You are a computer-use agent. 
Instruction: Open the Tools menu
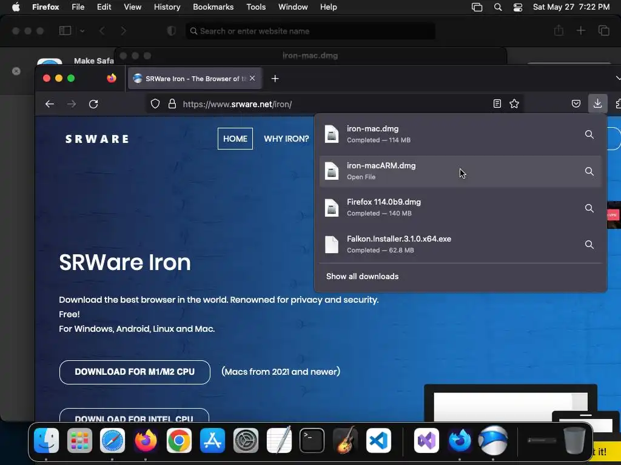click(x=256, y=7)
